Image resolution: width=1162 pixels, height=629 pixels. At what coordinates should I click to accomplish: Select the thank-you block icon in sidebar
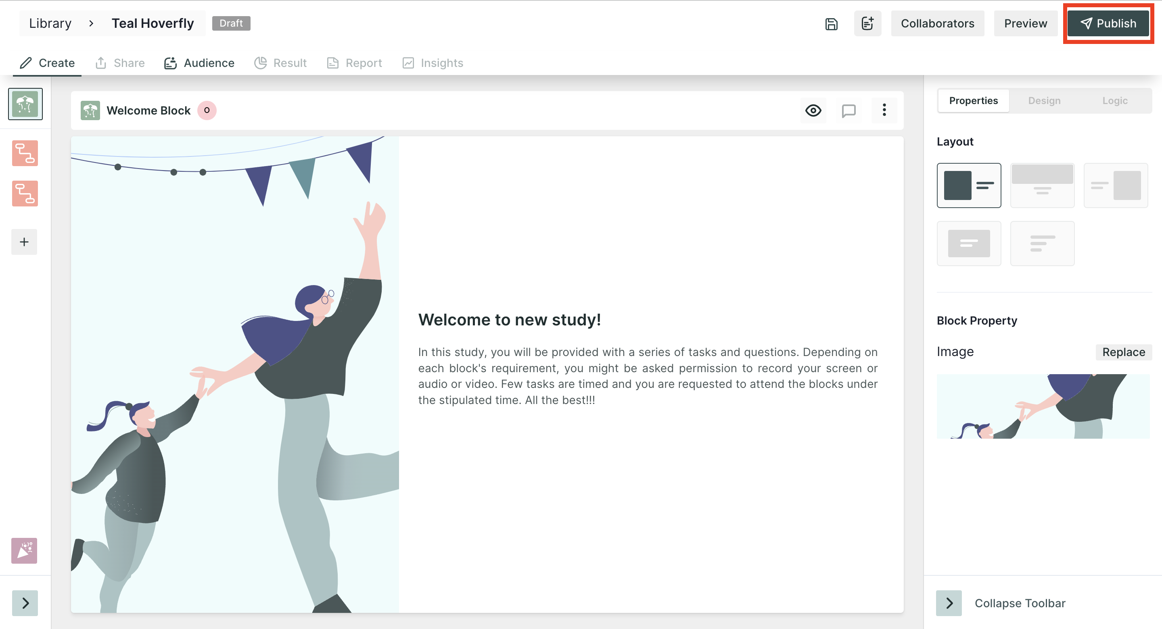[24, 550]
